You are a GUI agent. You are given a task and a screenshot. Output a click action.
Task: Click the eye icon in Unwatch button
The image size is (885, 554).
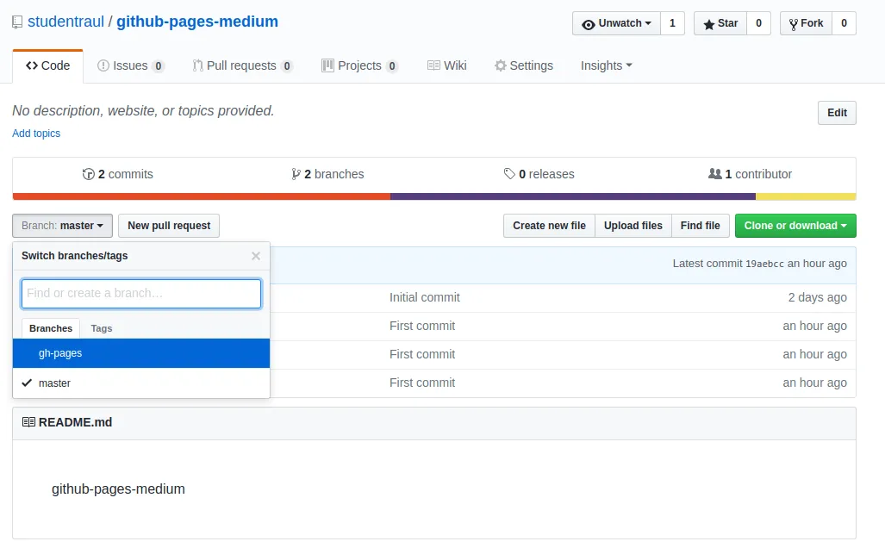(588, 24)
